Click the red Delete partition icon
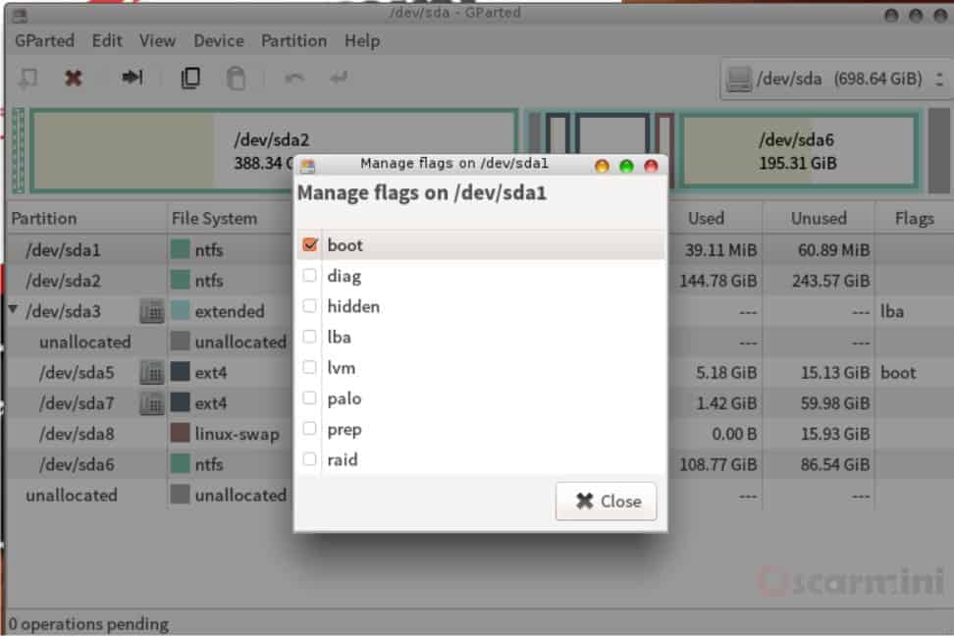The height and width of the screenshot is (636, 954). [73, 78]
